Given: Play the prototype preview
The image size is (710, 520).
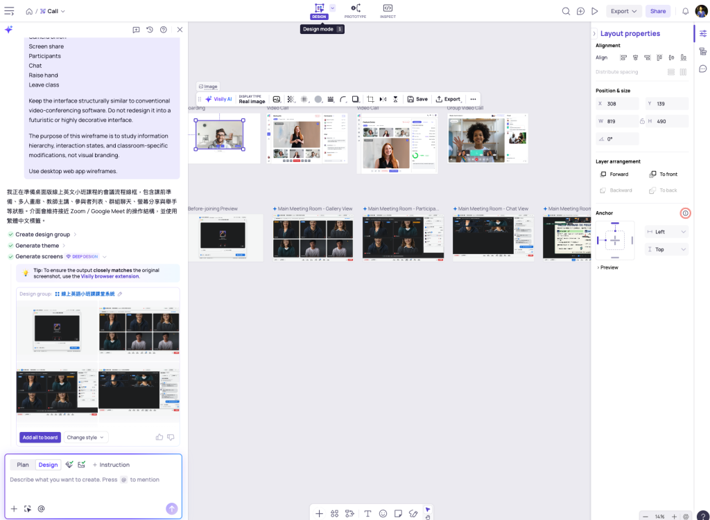Looking at the screenshot, I should click(594, 11).
